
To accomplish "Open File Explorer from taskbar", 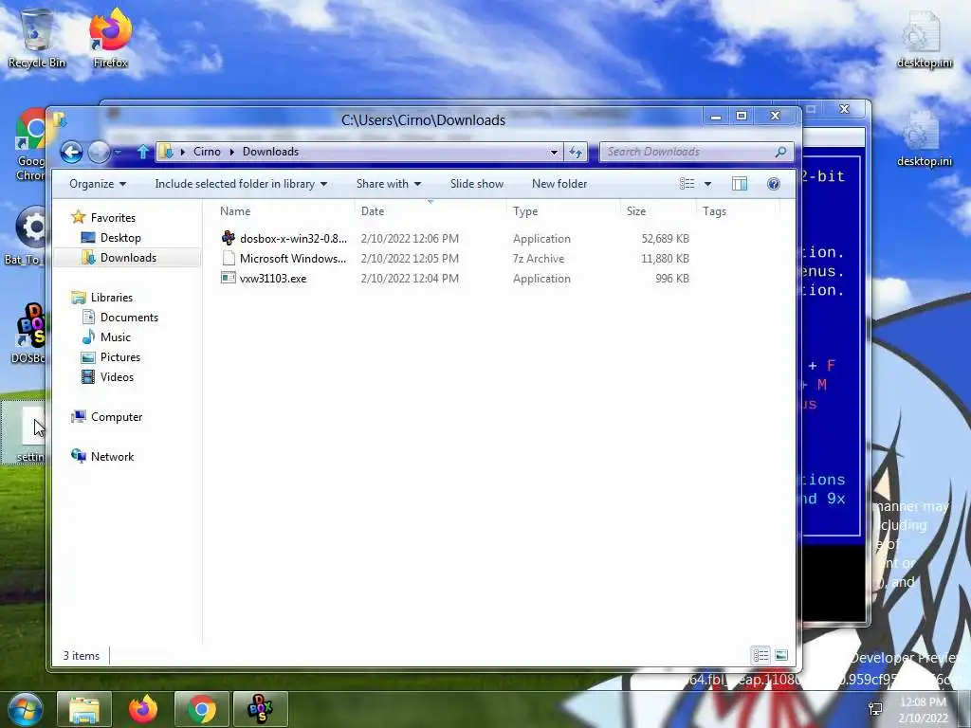I will [x=84, y=709].
